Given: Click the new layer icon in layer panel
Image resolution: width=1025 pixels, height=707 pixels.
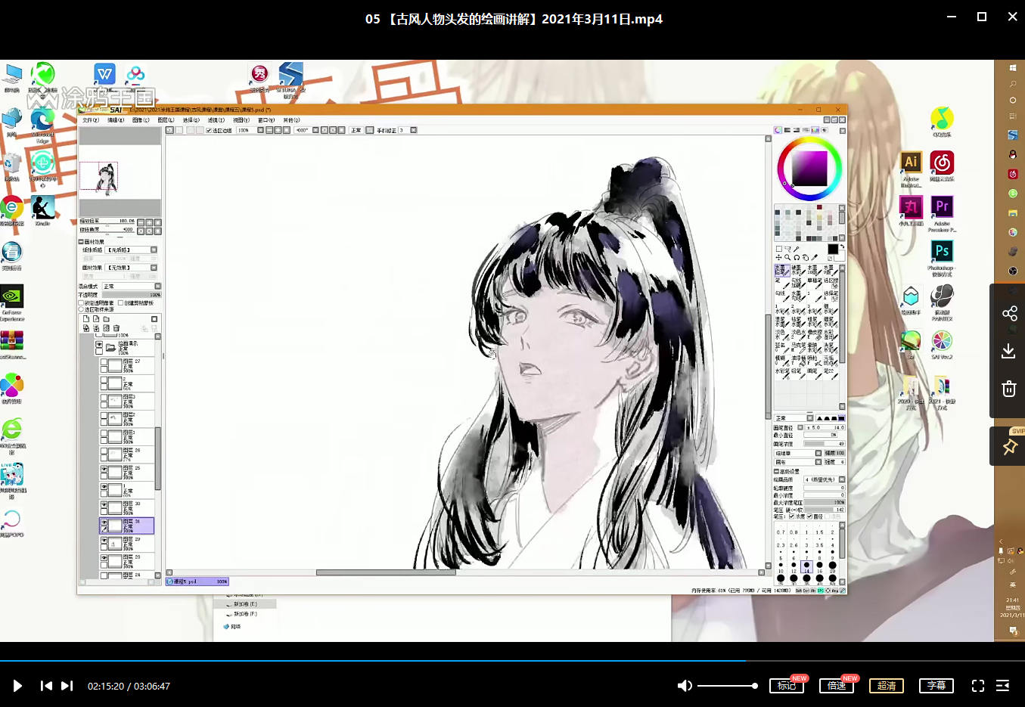Looking at the screenshot, I should coord(86,319).
